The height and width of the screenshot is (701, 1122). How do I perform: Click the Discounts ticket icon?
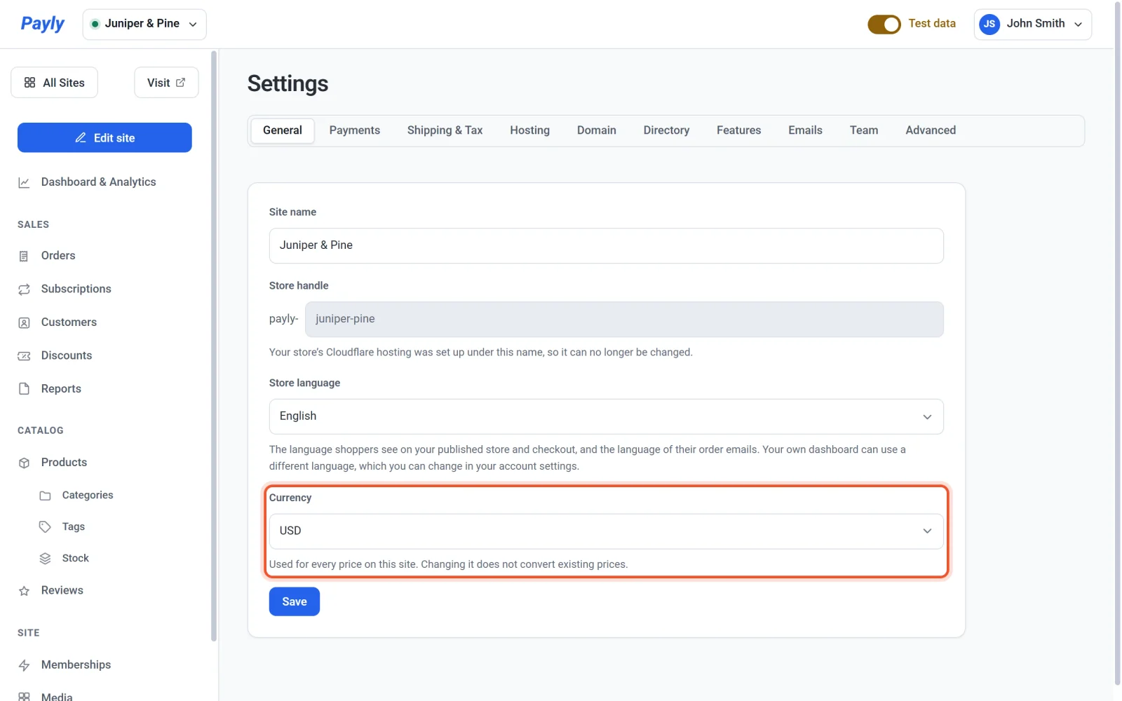click(24, 355)
